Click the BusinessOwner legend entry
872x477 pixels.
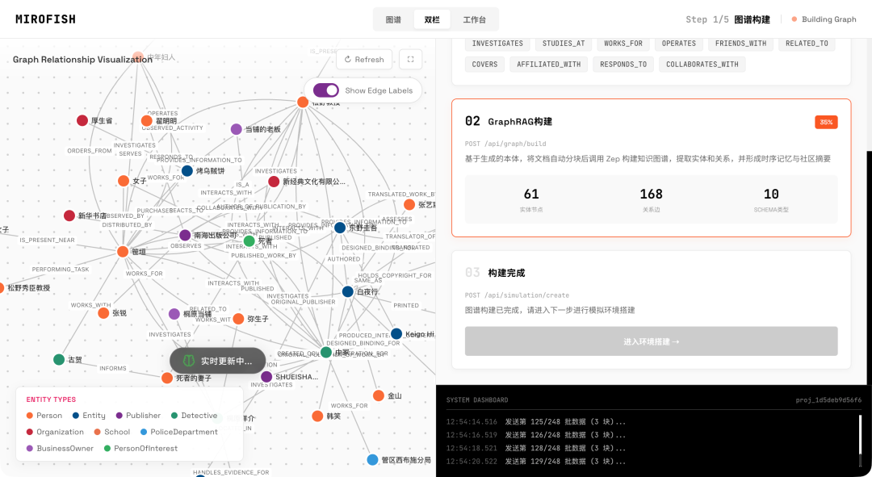click(60, 448)
